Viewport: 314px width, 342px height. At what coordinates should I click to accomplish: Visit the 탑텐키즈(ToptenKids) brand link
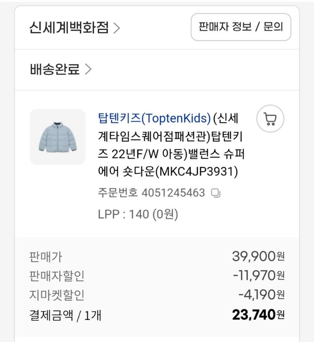pyautogui.click(x=154, y=119)
